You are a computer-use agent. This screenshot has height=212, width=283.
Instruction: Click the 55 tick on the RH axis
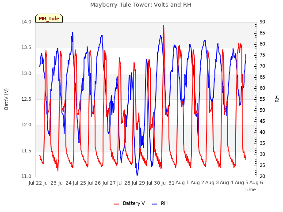[x=262, y=99]
